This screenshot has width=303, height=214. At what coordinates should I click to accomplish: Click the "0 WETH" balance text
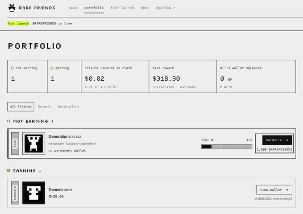(226, 87)
